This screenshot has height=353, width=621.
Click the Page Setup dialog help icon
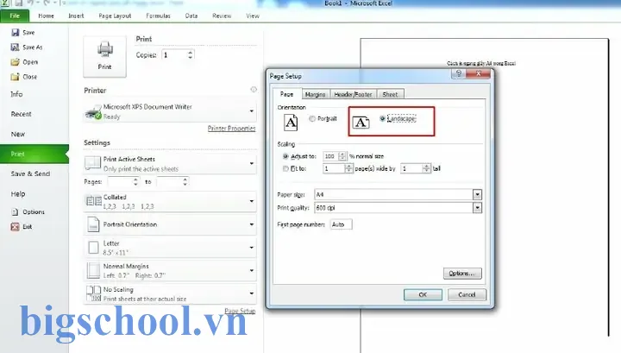click(459, 73)
